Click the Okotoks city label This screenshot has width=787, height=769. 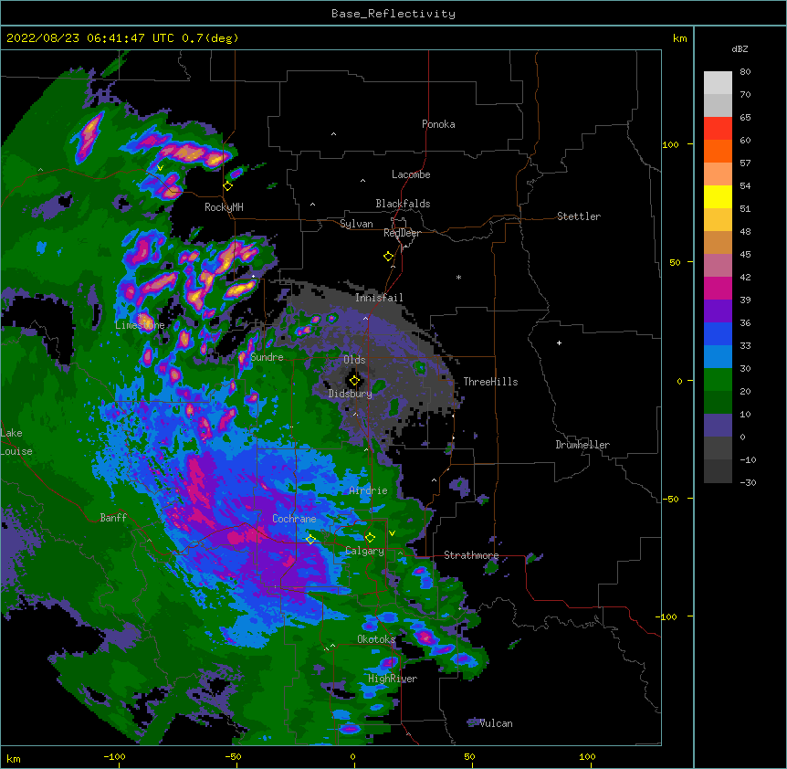click(376, 639)
